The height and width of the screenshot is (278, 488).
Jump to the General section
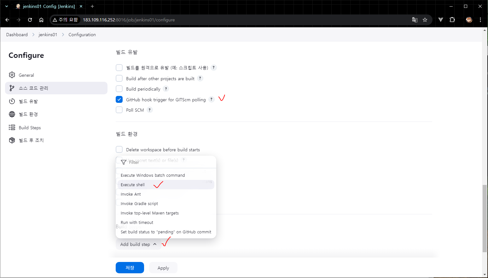(x=56, y=75)
